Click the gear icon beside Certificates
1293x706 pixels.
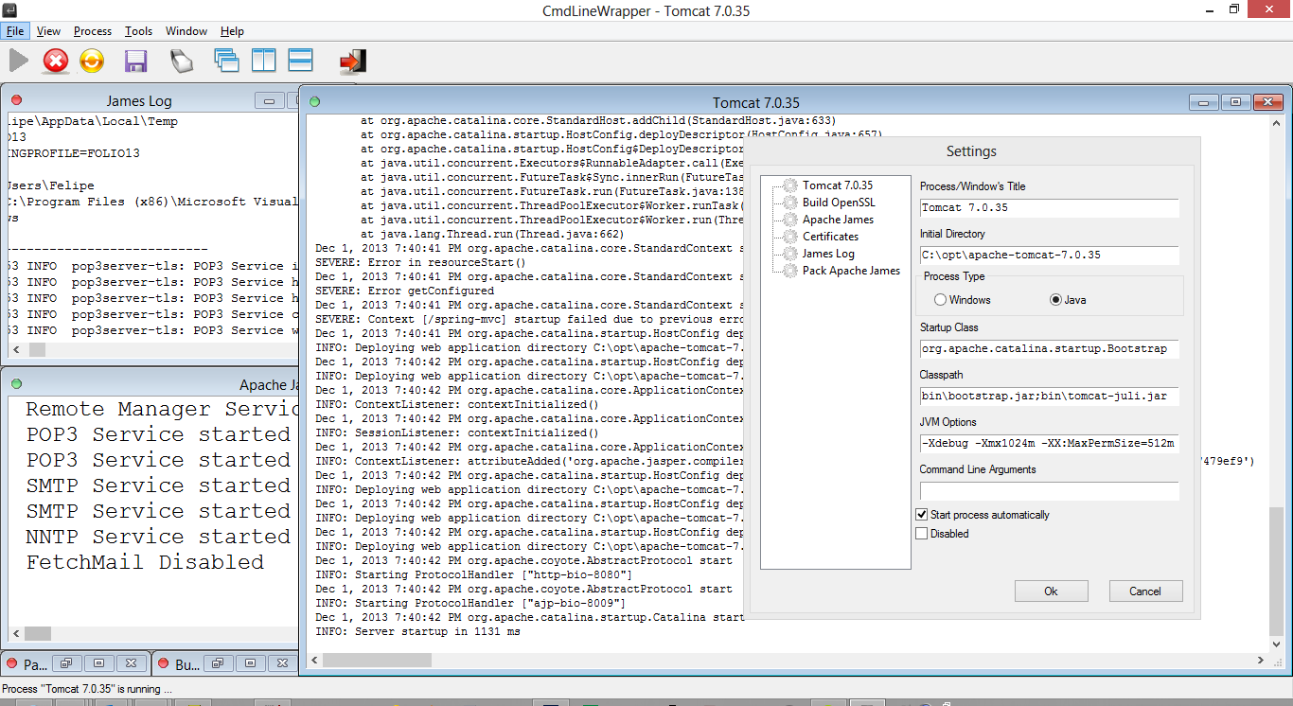(790, 237)
